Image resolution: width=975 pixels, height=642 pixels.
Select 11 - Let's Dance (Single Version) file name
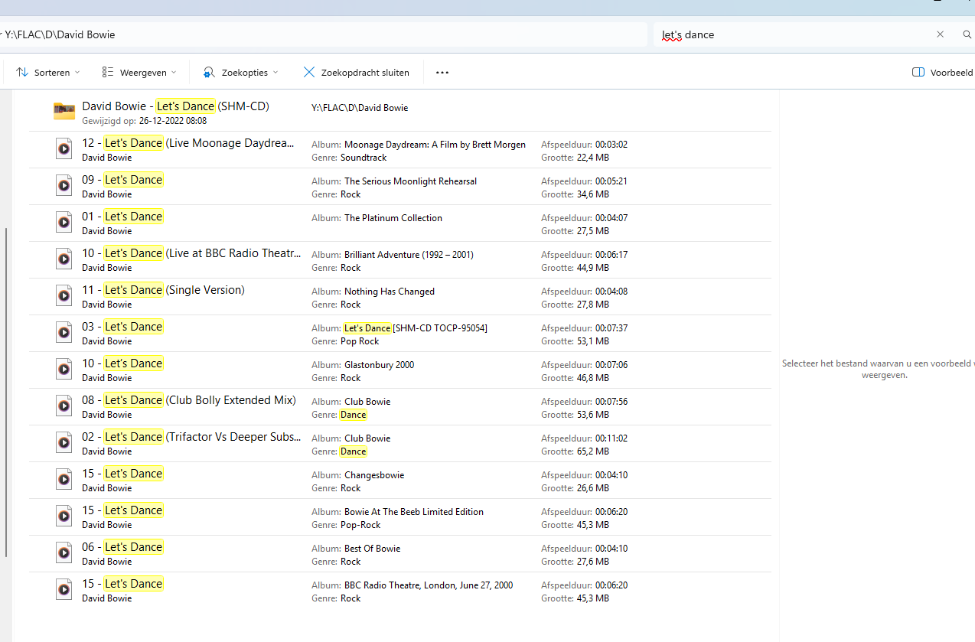(x=163, y=290)
